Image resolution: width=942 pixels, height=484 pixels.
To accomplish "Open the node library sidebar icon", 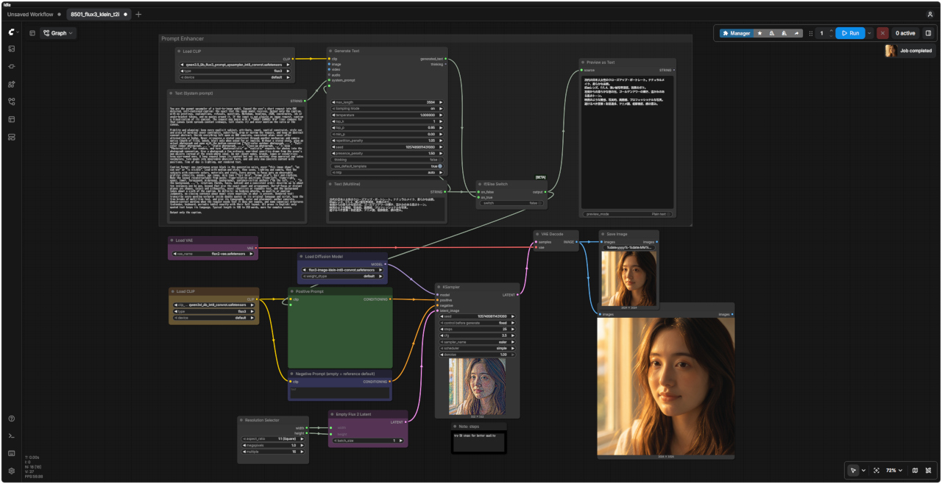I will pos(12,66).
